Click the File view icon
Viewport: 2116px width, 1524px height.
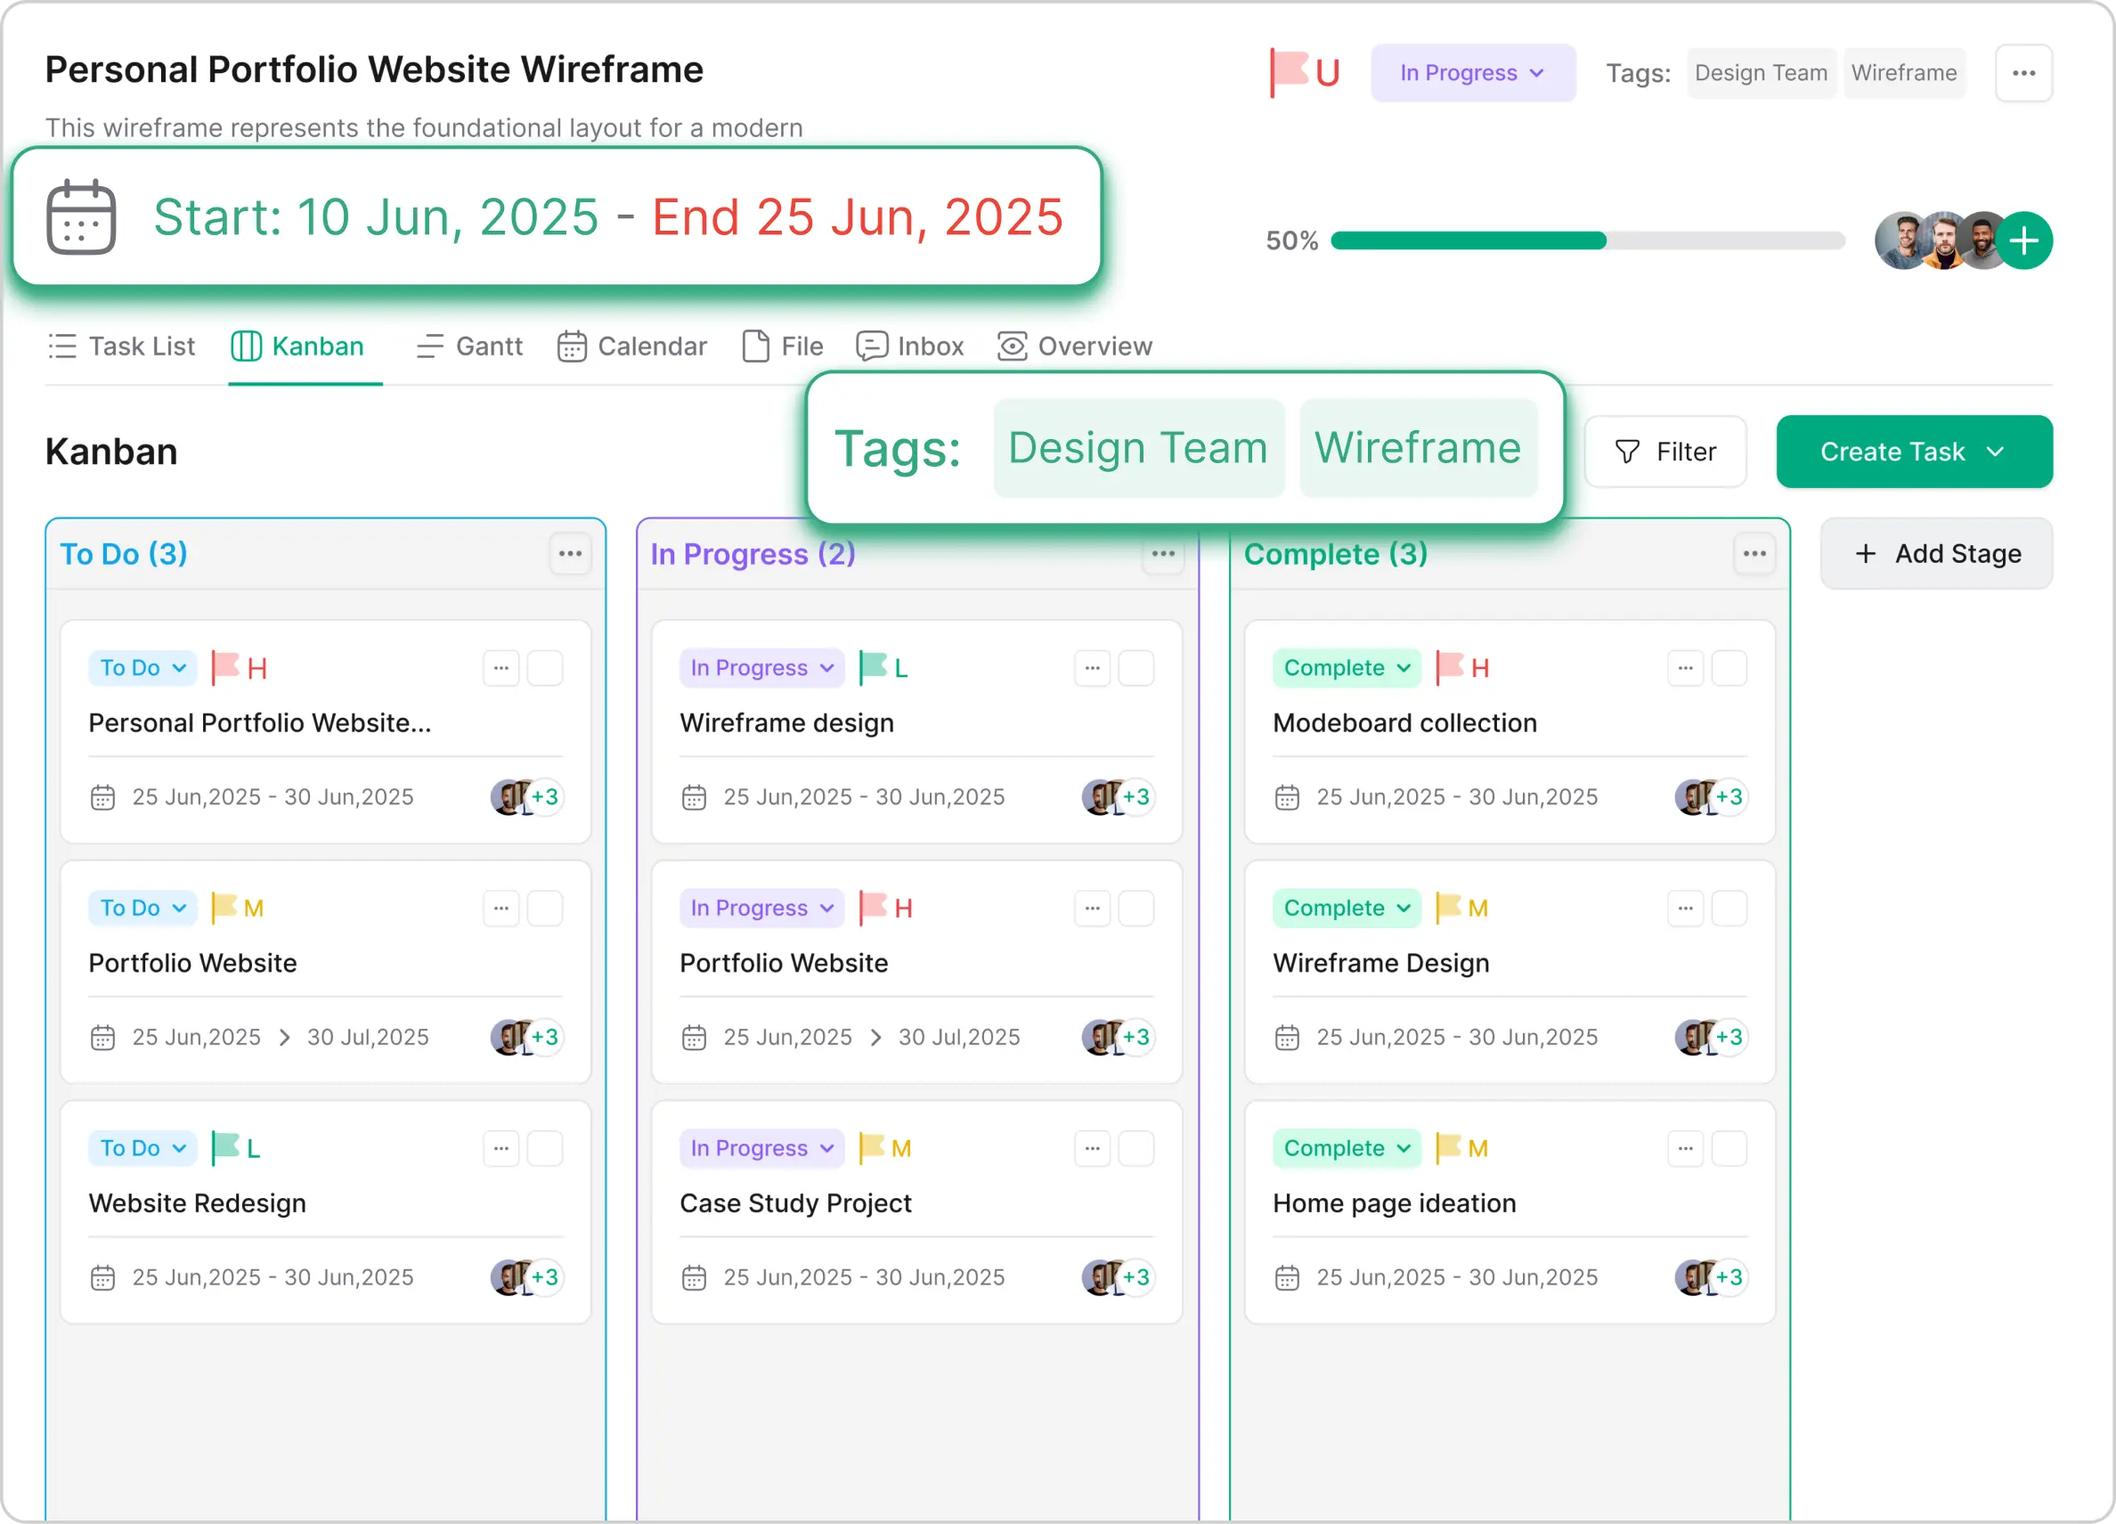756,346
